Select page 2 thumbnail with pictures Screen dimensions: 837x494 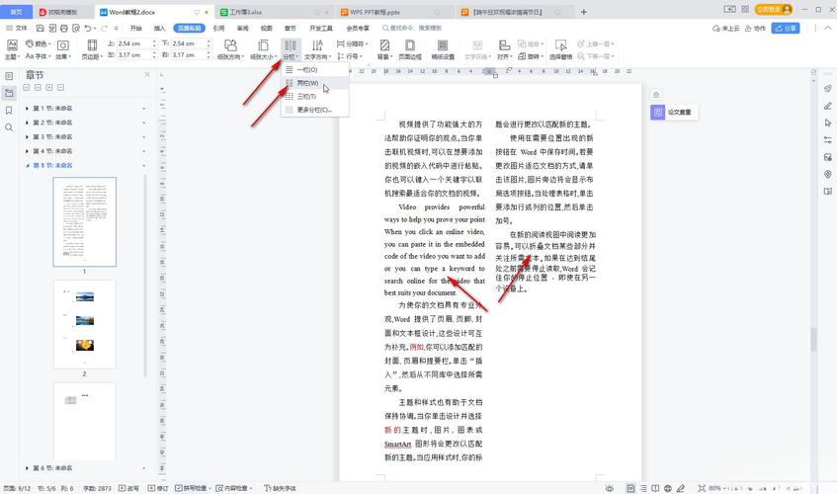point(84,324)
